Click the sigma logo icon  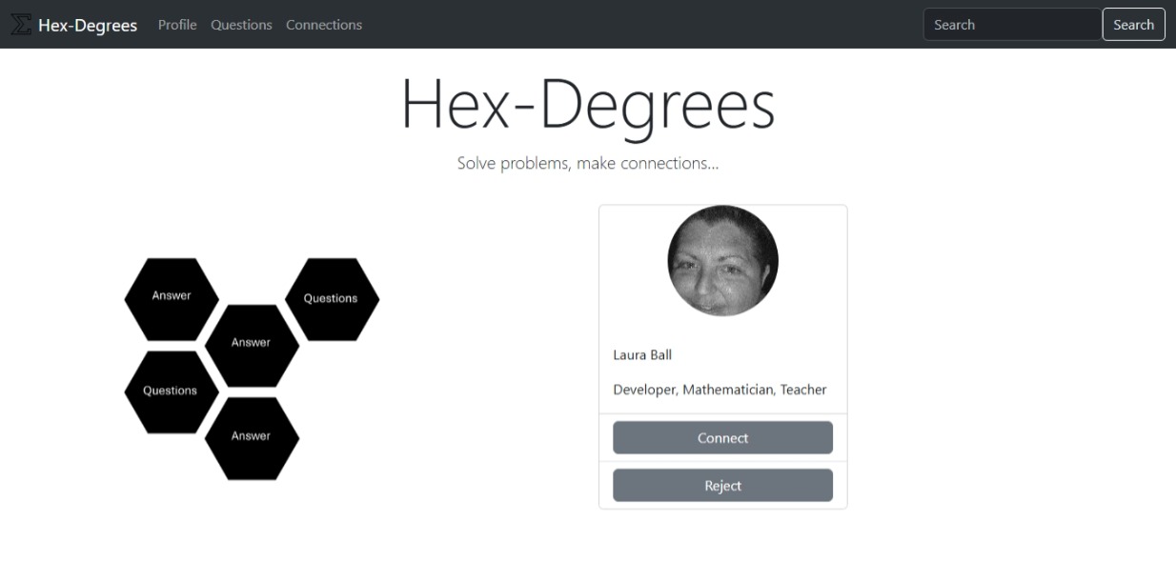coord(20,24)
